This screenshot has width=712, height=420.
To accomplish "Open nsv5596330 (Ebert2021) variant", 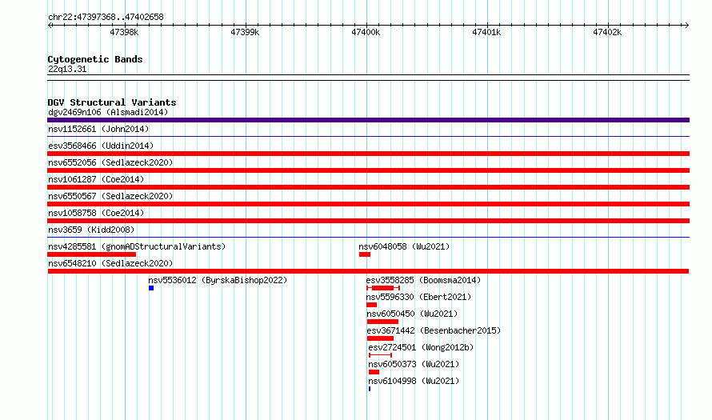I will [418, 297].
